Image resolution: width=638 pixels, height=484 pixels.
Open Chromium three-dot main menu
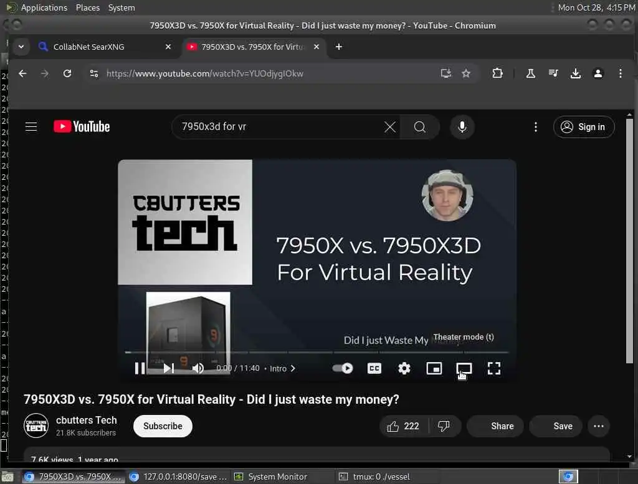click(x=620, y=73)
